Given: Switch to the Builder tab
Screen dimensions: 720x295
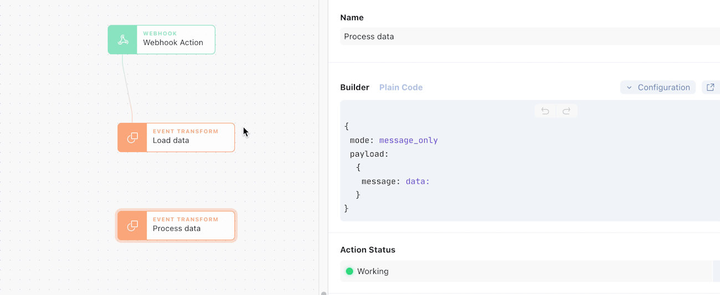Looking at the screenshot, I should tap(354, 87).
